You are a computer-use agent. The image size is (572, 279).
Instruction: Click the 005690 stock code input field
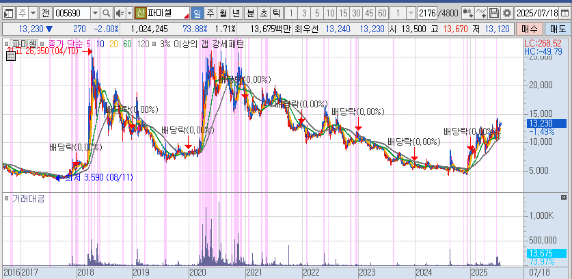[70, 13]
